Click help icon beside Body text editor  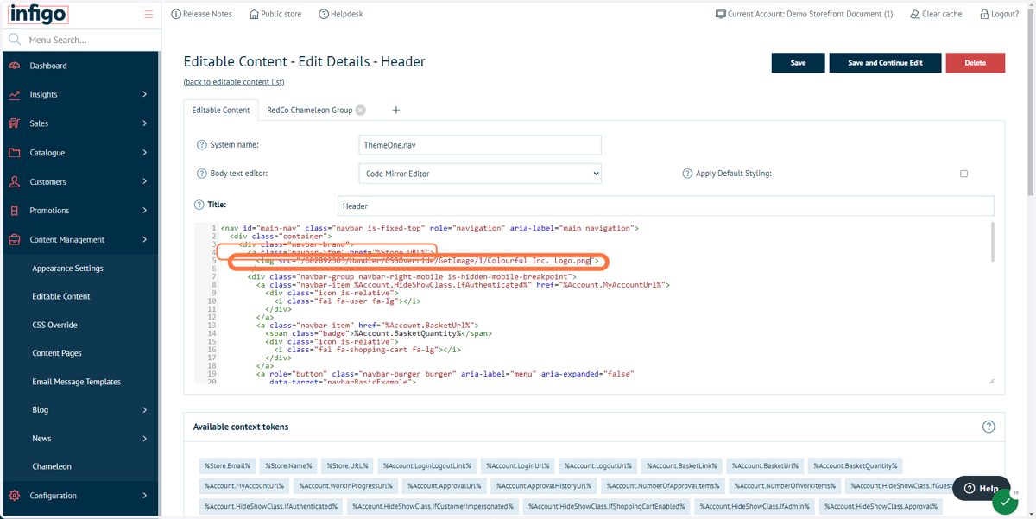tap(202, 174)
